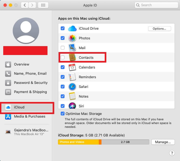Open iCloud Drive Options
Image resolution: width=180 pixels, height=161 pixels.
coord(159,29)
